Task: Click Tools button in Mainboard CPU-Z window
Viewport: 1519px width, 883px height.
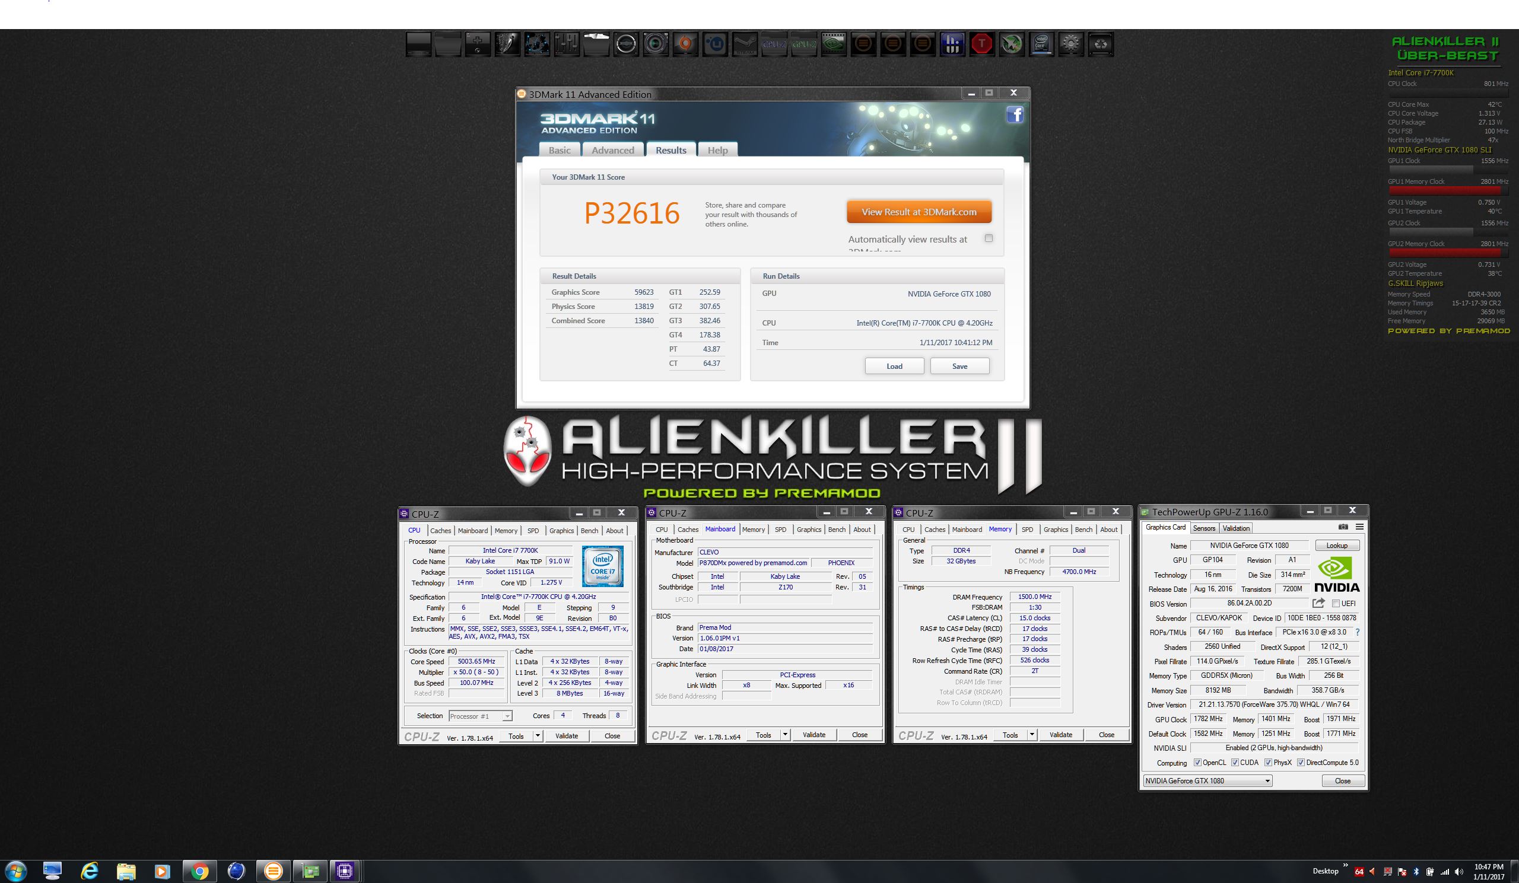Action: [x=763, y=735]
